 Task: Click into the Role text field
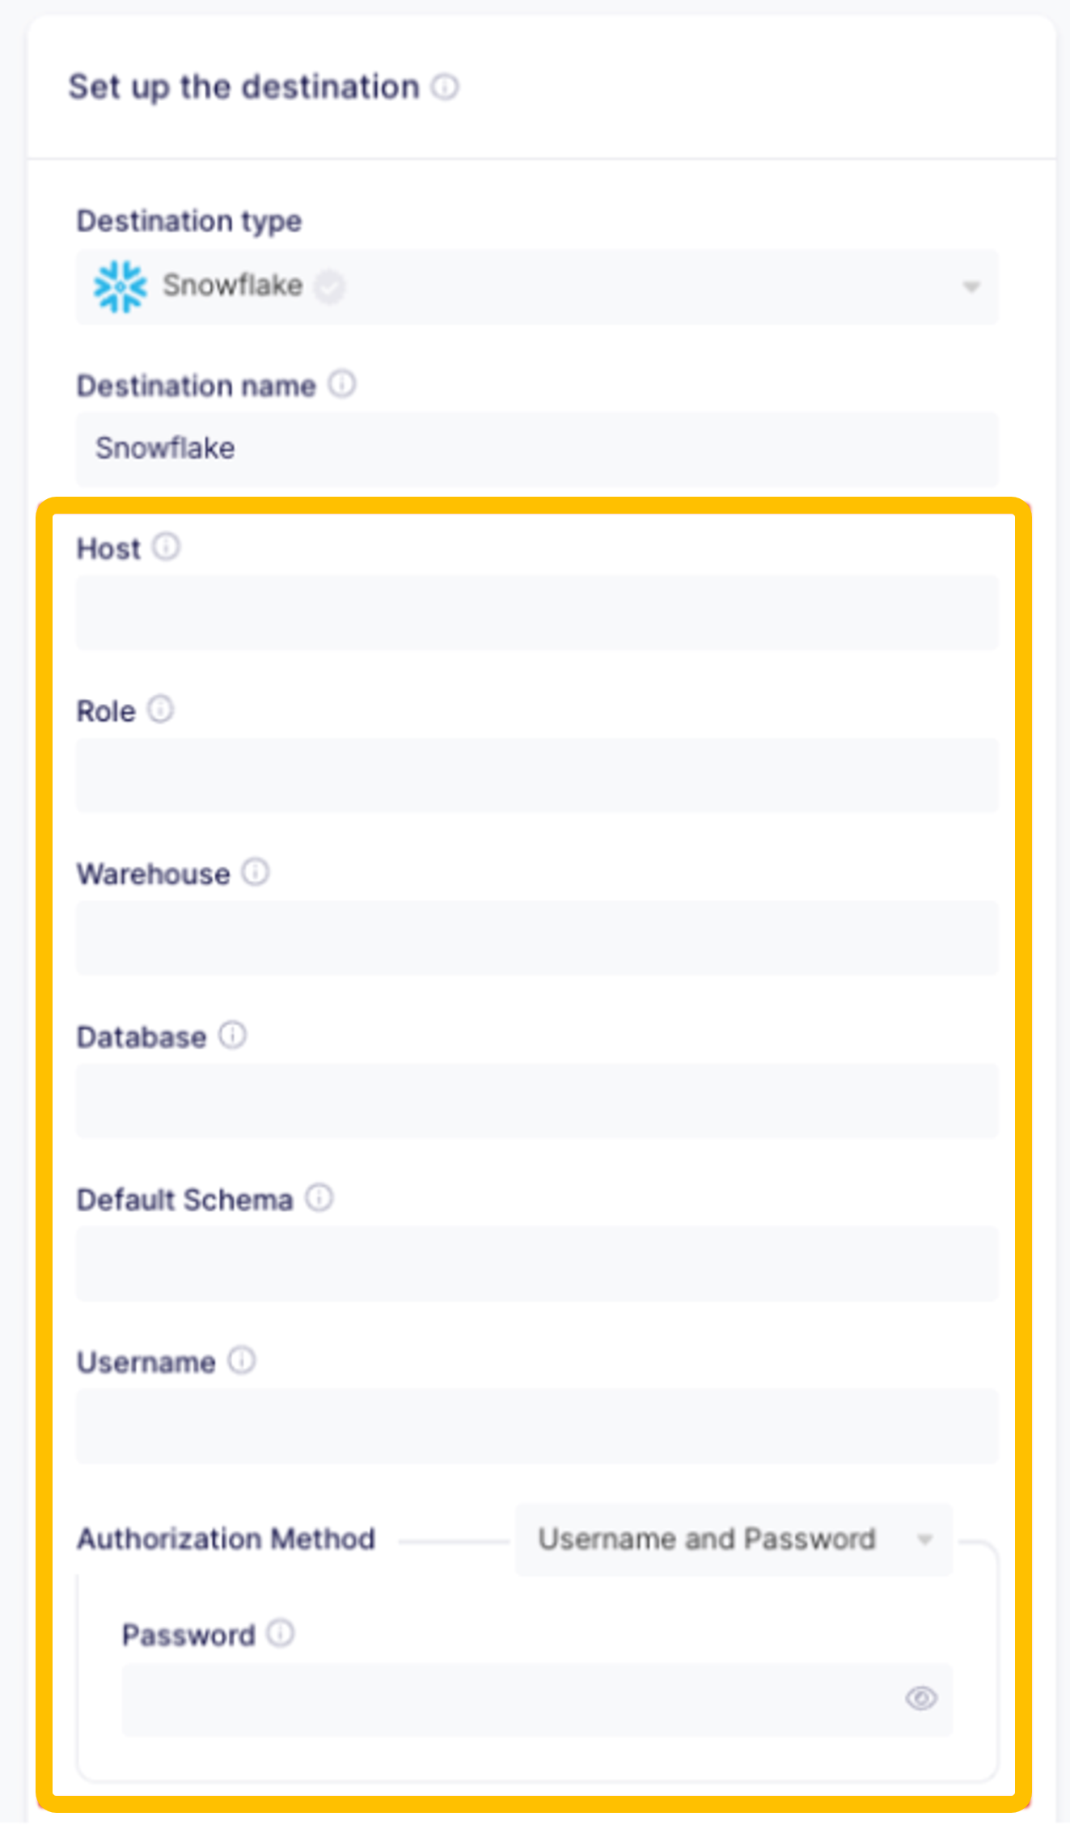click(x=537, y=774)
